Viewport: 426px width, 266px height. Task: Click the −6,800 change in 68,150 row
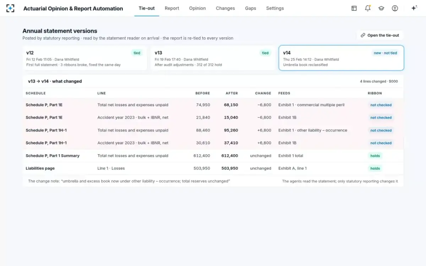(264, 105)
